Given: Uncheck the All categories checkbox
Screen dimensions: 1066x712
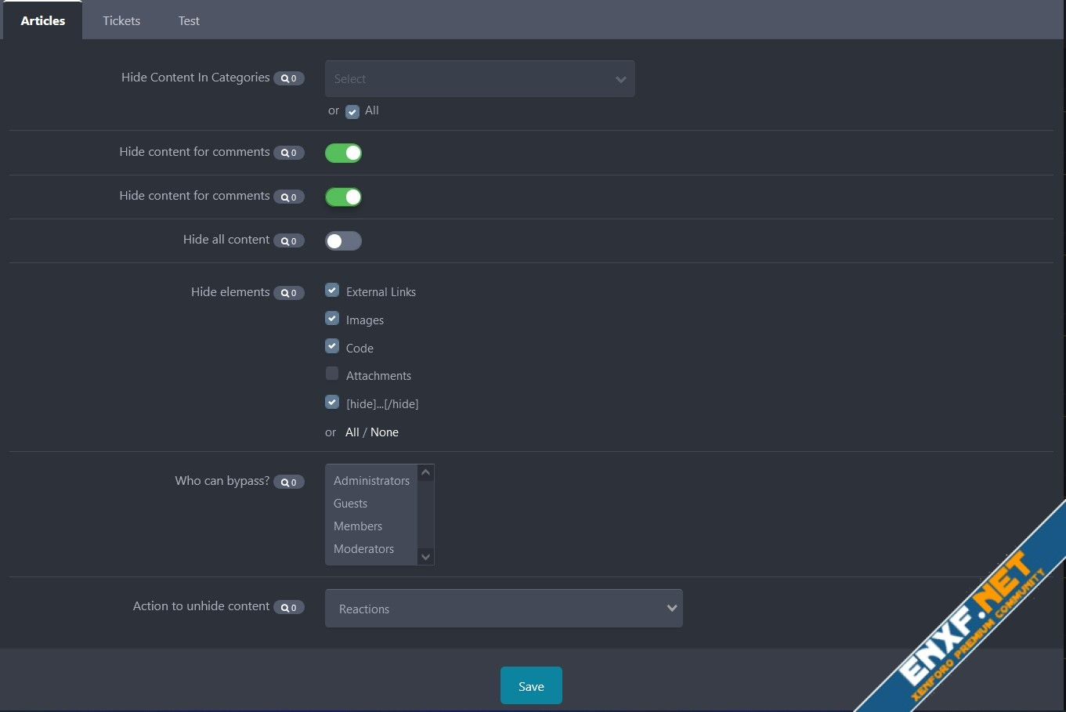Looking at the screenshot, I should (352, 112).
